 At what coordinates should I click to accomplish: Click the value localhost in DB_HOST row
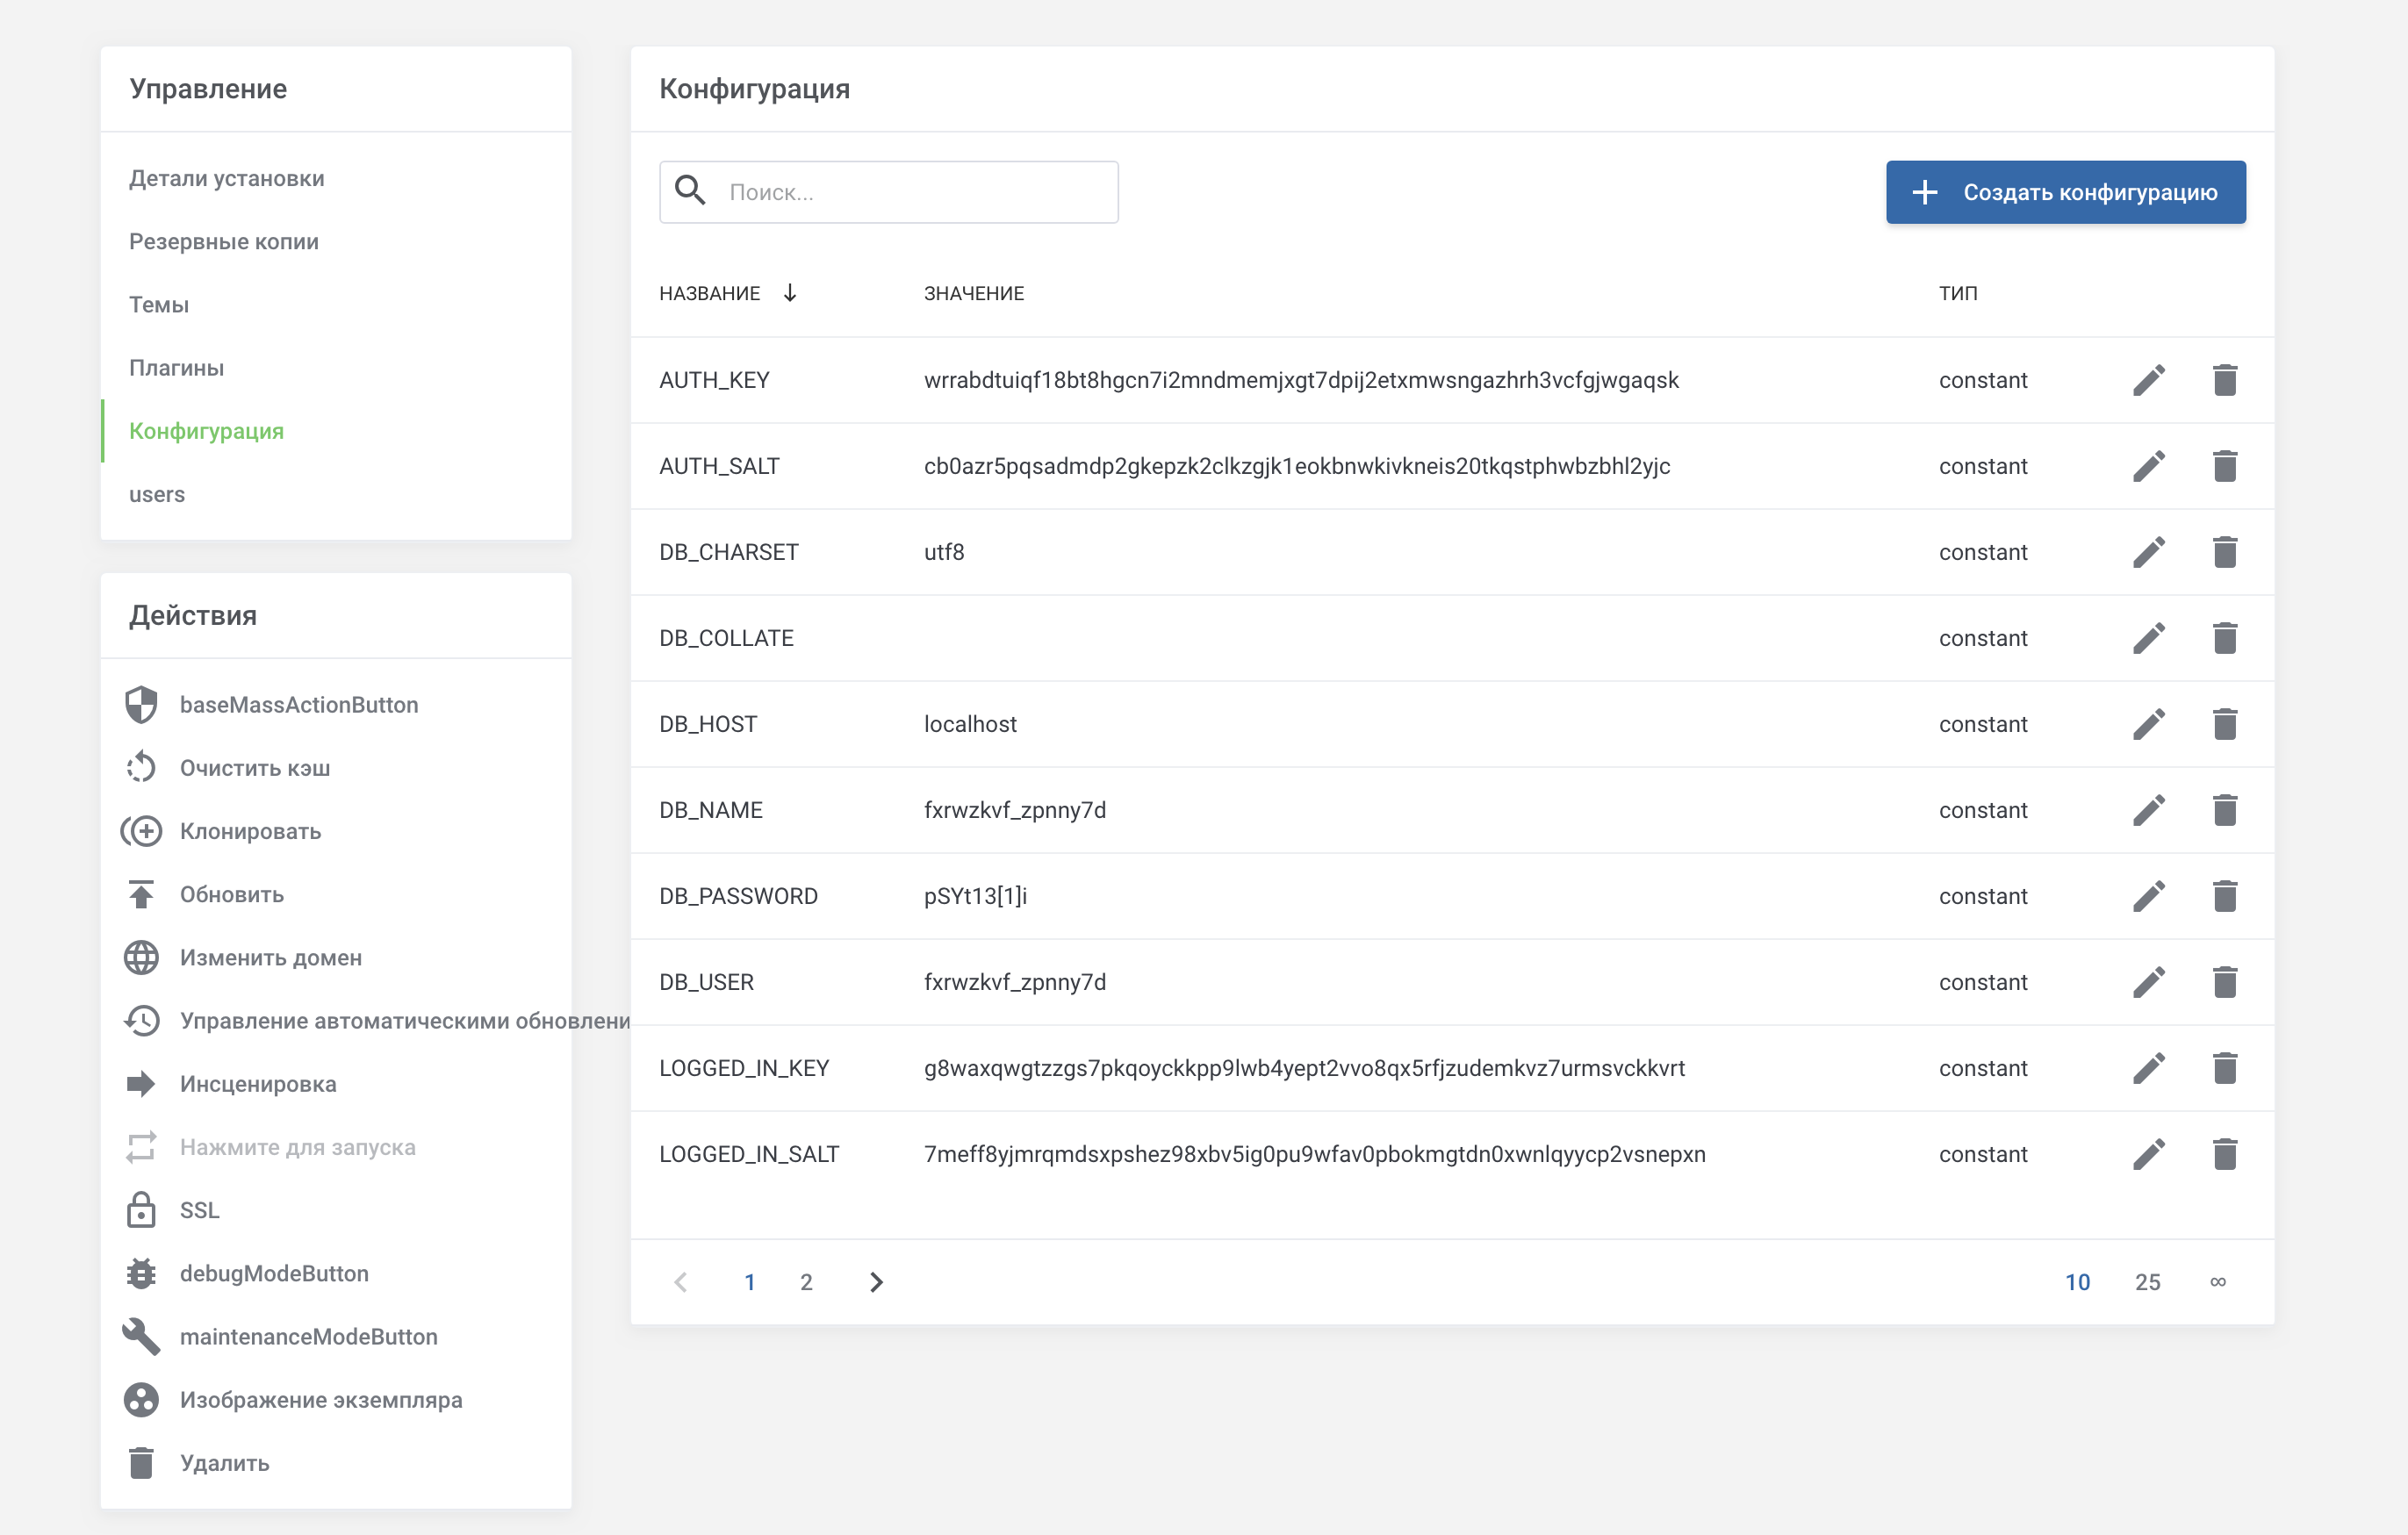pos(970,724)
